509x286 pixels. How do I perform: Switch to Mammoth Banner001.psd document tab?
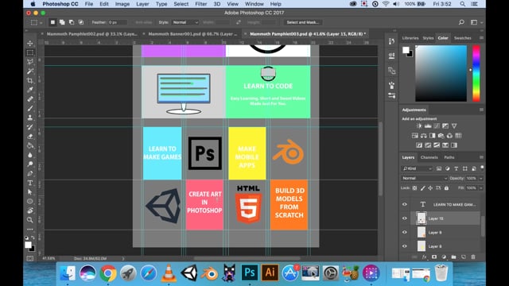tap(192, 33)
